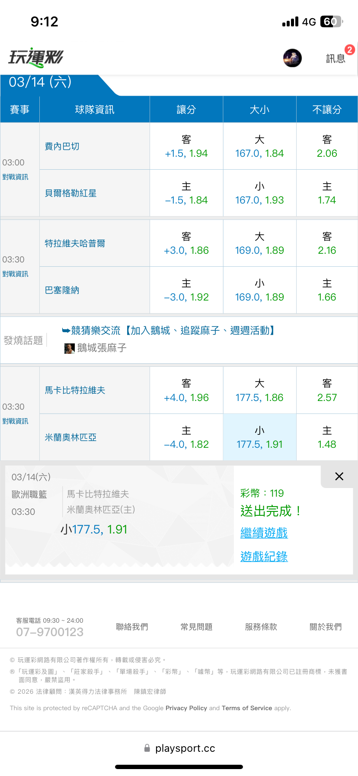Select the 03/14 (六) date tab

pyautogui.click(x=40, y=82)
